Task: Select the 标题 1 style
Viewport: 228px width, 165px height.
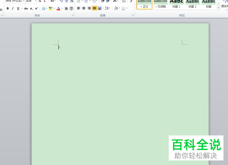Action: tap(176, 4)
